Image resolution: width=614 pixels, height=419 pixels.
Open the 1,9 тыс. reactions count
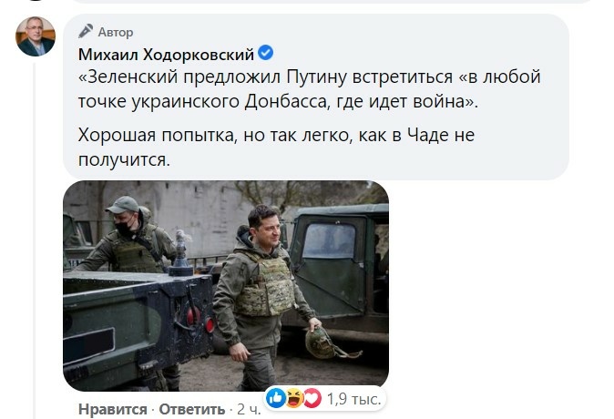point(353,399)
